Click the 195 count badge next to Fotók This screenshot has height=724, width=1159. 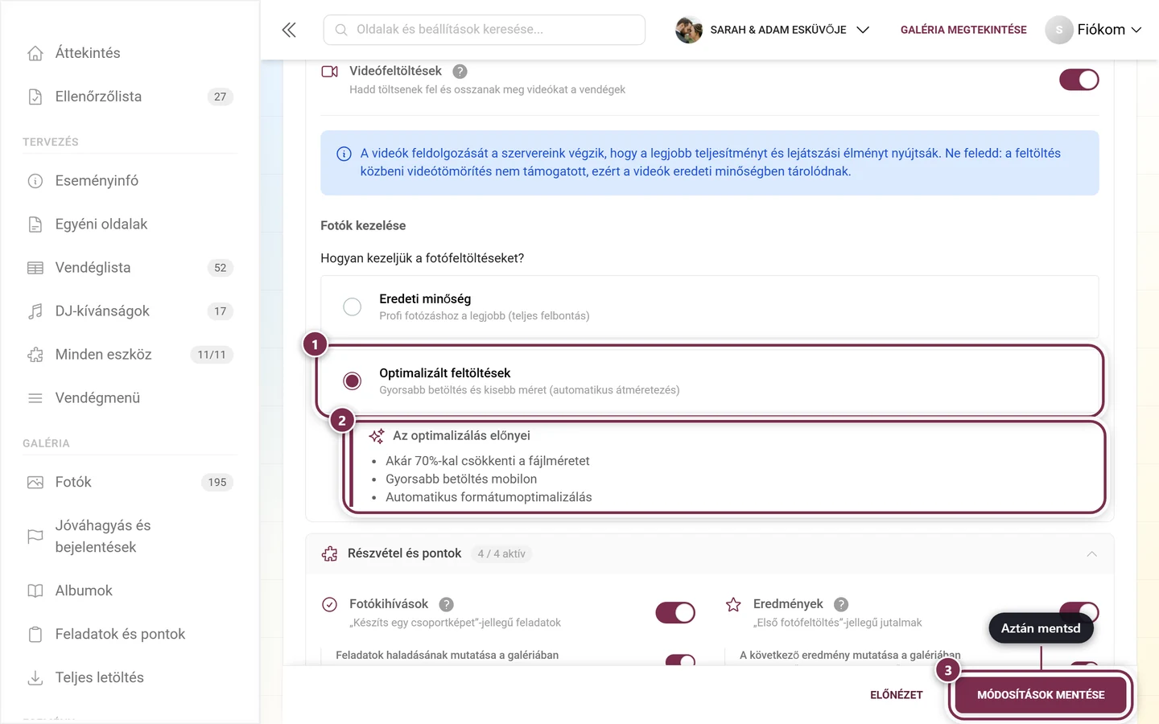coord(217,483)
